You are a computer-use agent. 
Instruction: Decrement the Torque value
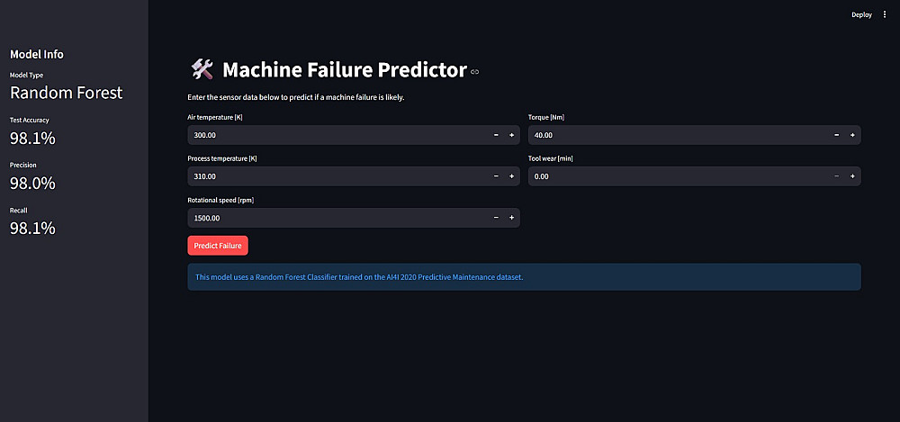pos(837,135)
